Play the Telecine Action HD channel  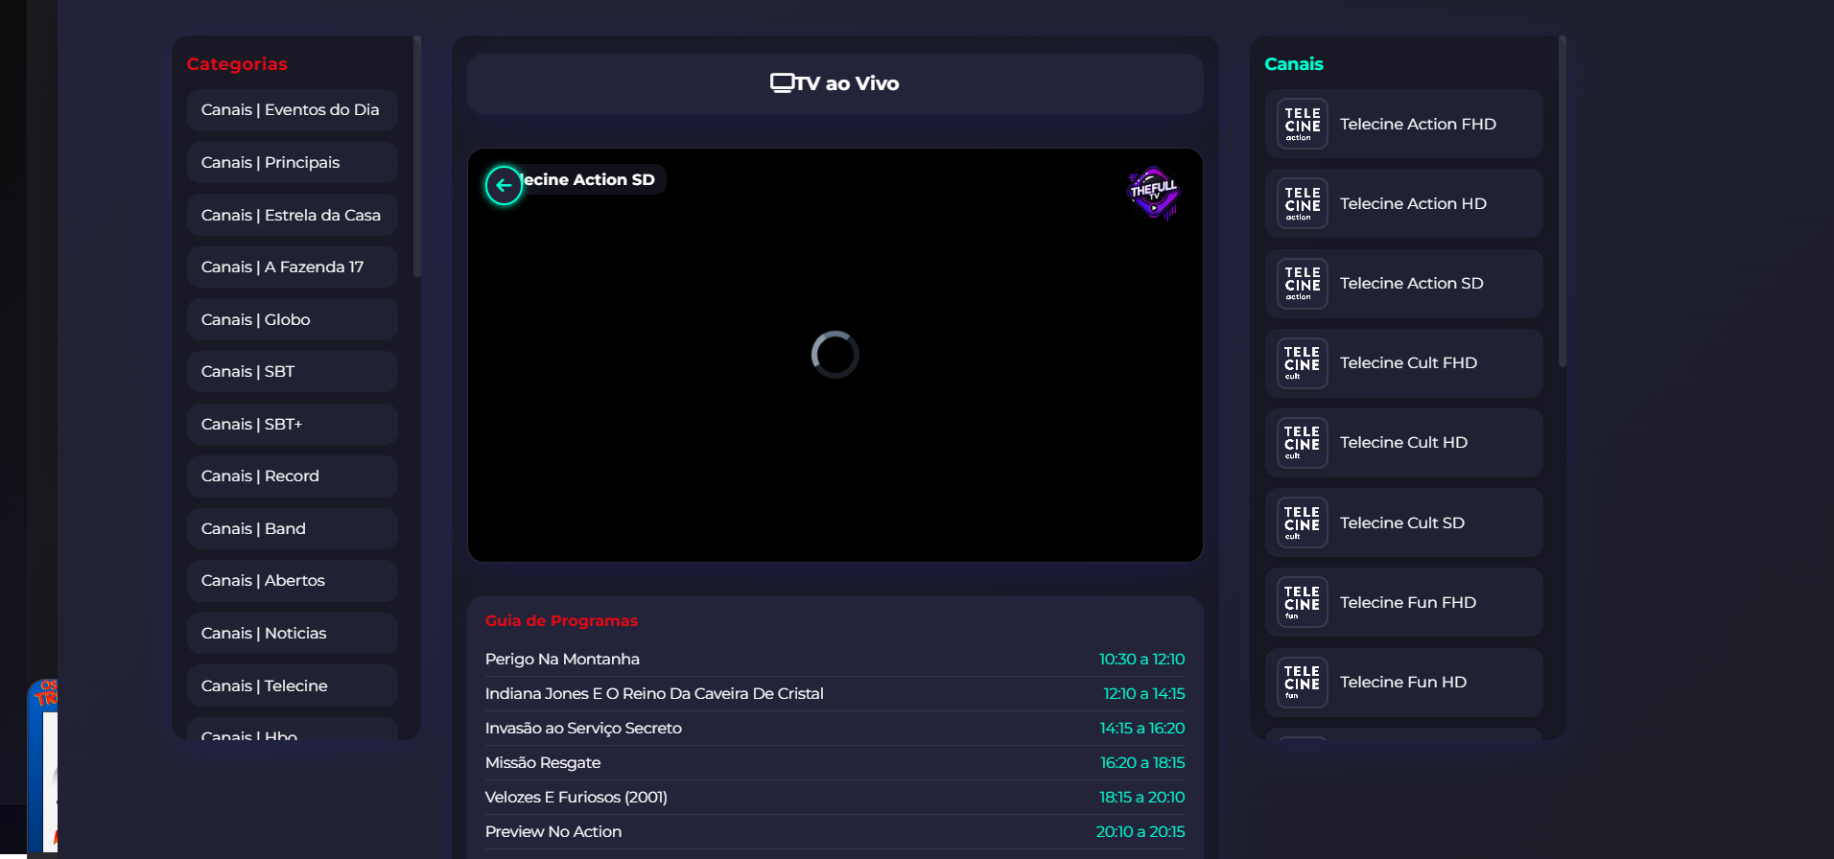(1404, 203)
